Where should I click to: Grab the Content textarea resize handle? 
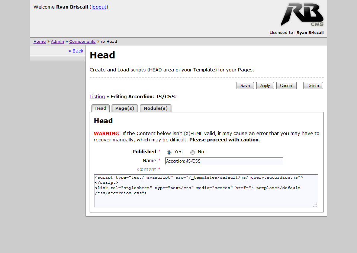[315, 205]
